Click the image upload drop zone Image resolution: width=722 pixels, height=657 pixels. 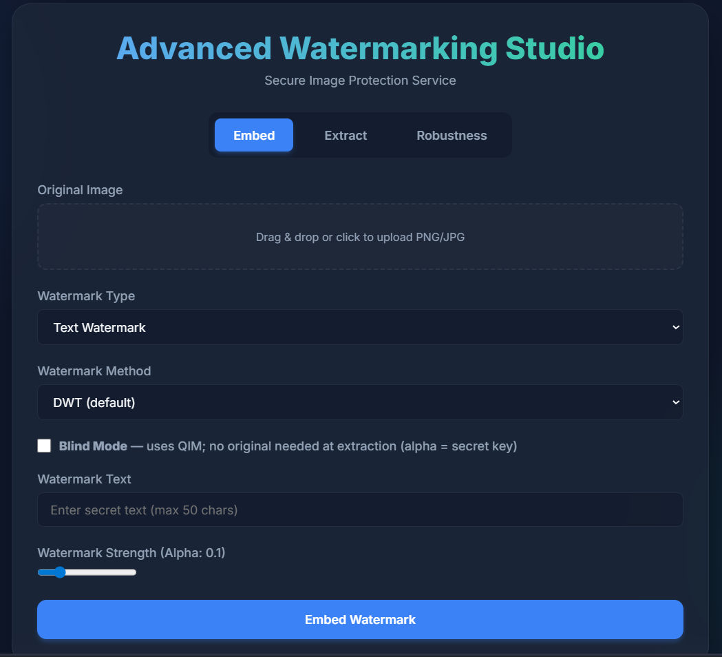click(x=360, y=237)
